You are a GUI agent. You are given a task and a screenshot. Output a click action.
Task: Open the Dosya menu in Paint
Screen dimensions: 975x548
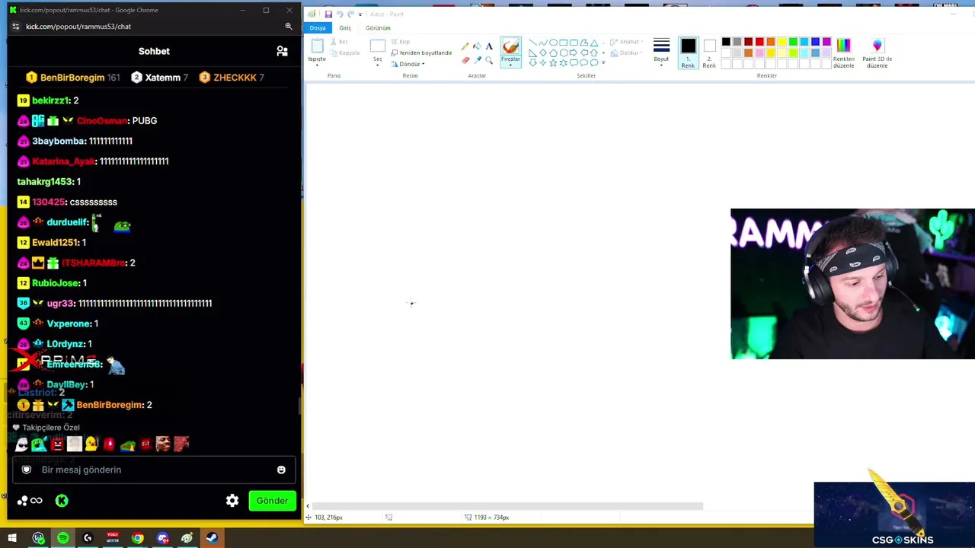[318, 28]
